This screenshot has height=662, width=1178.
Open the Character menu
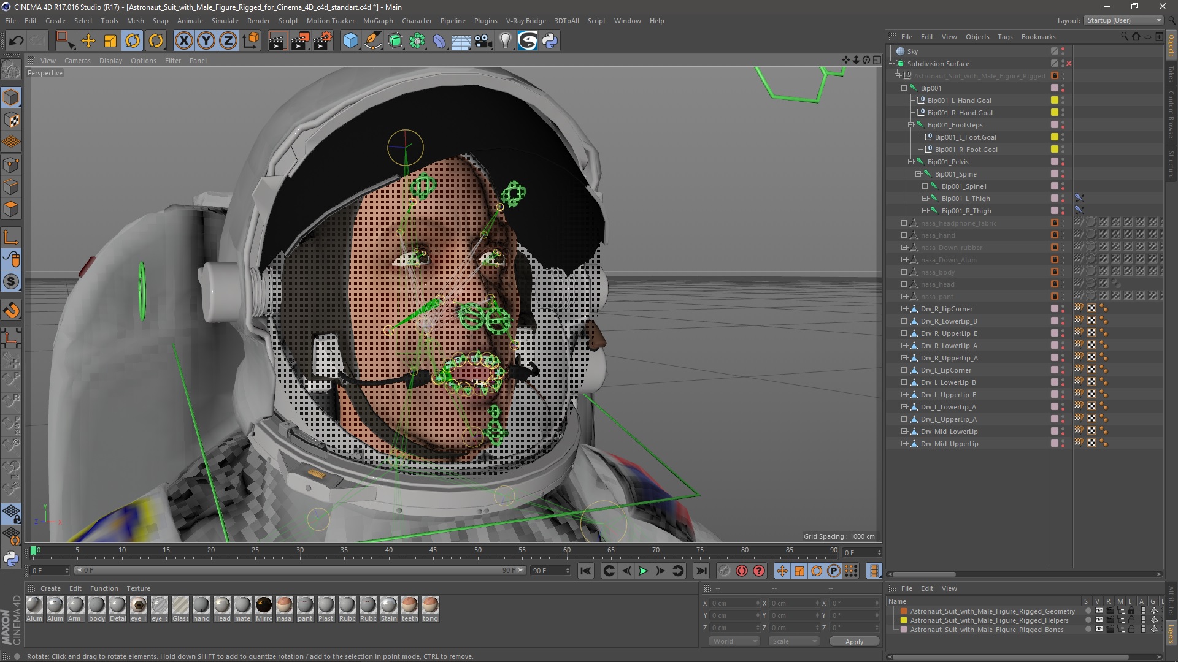pyautogui.click(x=417, y=21)
